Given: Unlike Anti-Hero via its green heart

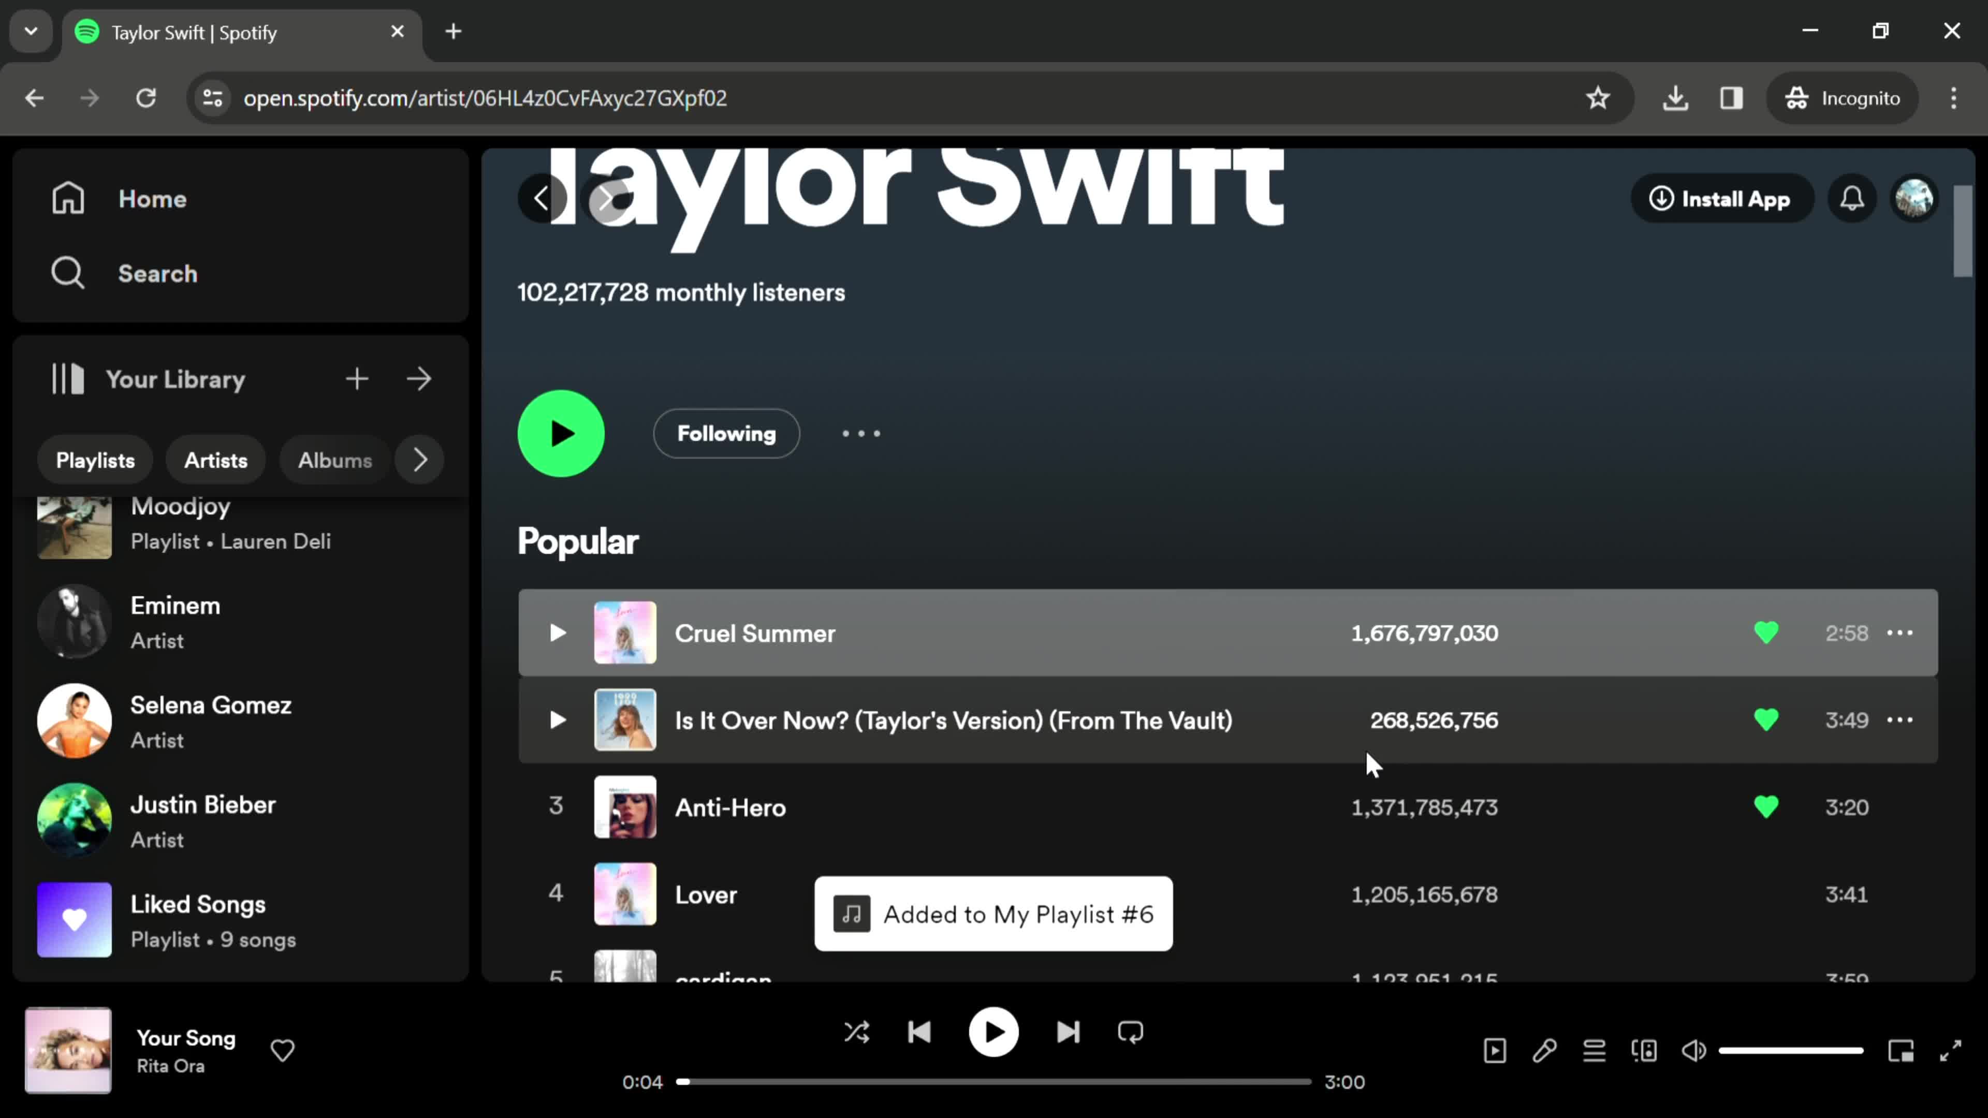Looking at the screenshot, I should click(x=1766, y=808).
